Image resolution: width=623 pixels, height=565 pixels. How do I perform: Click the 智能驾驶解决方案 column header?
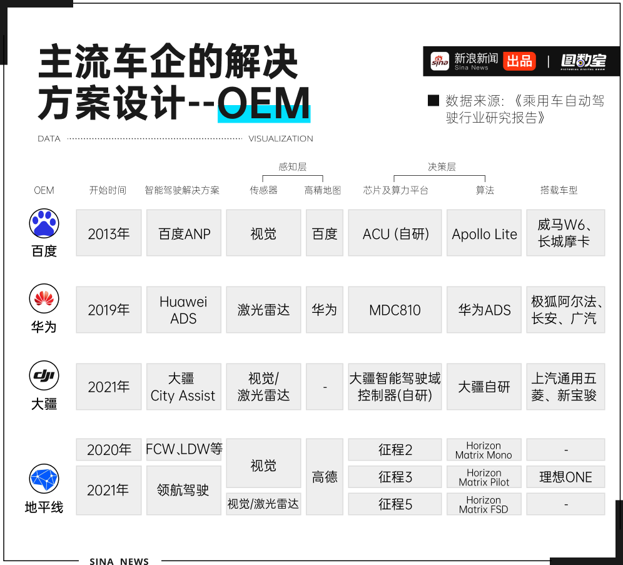(x=182, y=190)
